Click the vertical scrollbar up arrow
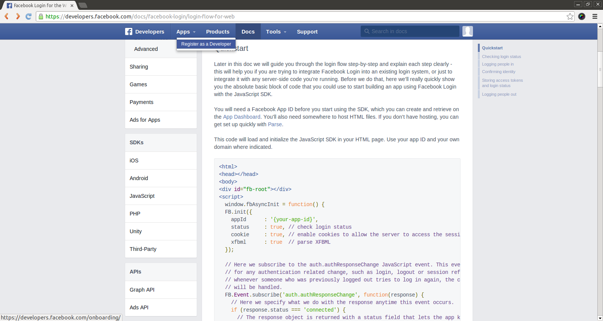The height and width of the screenshot is (321, 603). [600, 26]
